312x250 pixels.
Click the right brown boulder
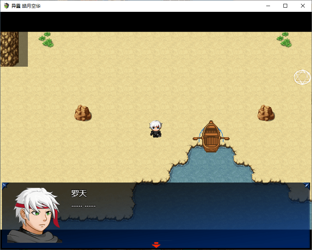(x=266, y=113)
